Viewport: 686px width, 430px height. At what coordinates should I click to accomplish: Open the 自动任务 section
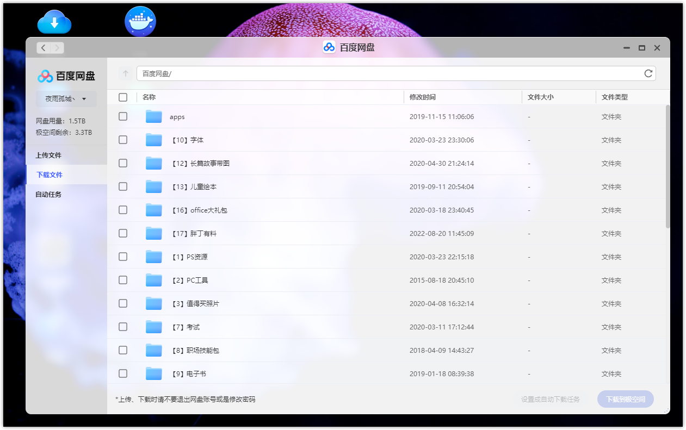click(x=66, y=194)
